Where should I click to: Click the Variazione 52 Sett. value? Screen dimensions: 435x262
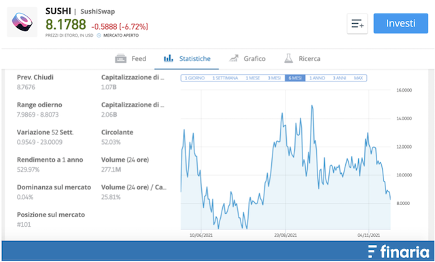[x=39, y=142]
